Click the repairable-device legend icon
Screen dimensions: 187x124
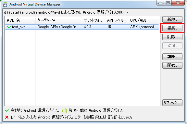coord(64,110)
